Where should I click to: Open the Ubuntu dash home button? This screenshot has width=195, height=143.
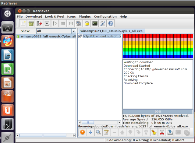coord(7,14)
